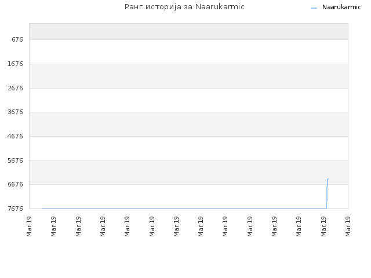Select the 1676 y-axis label
The height and width of the screenshot is (278, 371).
coord(16,64)
